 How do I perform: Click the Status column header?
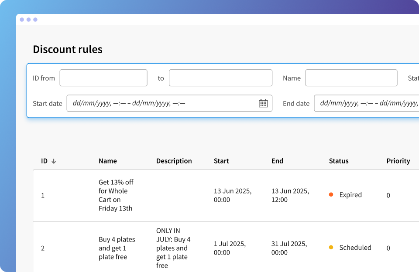click(x=339, y=161)
